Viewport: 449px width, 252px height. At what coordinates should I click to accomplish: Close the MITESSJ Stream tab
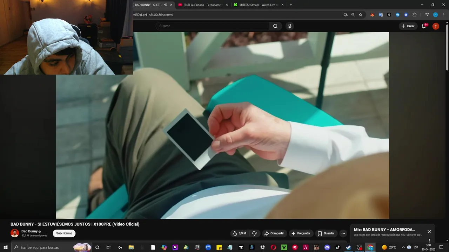tap(283, 5)
